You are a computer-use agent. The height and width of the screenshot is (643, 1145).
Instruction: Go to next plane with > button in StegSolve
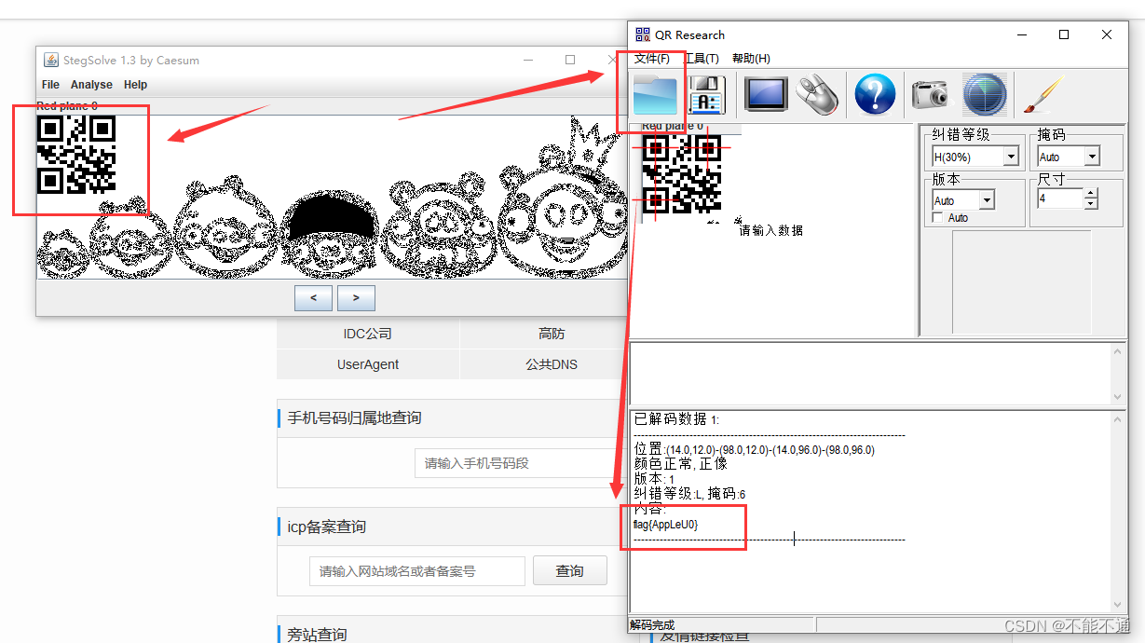(356, 298)
